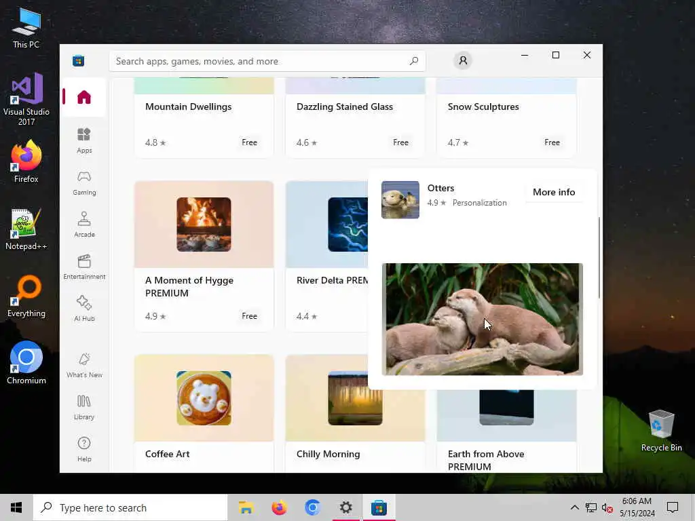Click Free button on Snow Sculptures

[552, 142]
